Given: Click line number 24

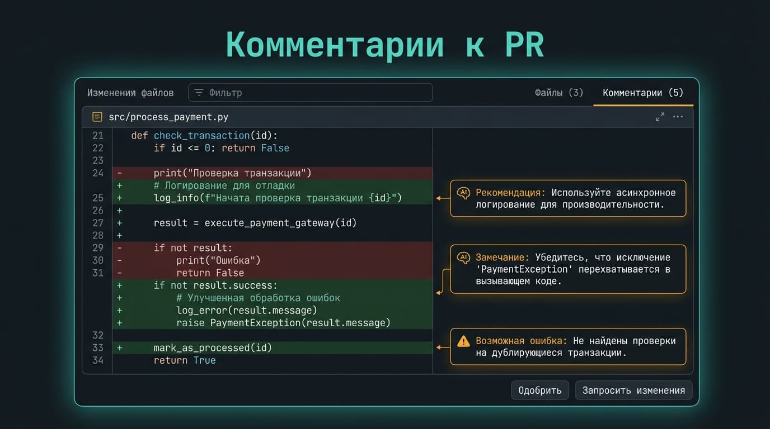Looking at the screenshot, I should point(98,173).
